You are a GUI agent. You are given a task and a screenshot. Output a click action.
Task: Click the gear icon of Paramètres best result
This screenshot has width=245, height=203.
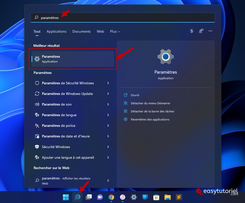tap(37, 59)
